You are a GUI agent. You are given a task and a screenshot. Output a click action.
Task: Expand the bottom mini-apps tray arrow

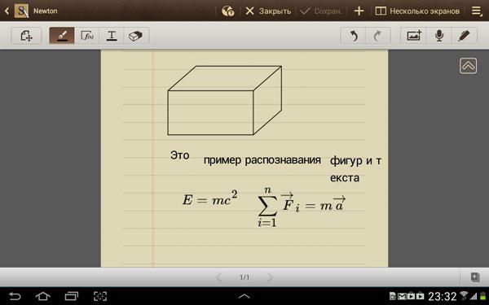244,296
